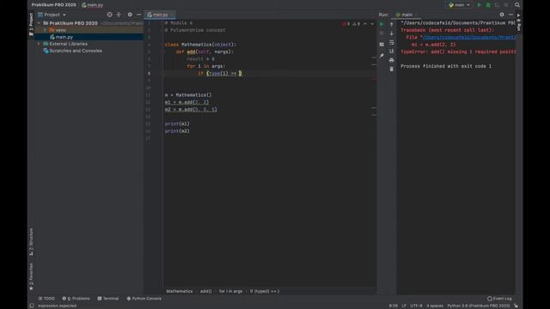Open the Project view dropdown

(52, 15)
